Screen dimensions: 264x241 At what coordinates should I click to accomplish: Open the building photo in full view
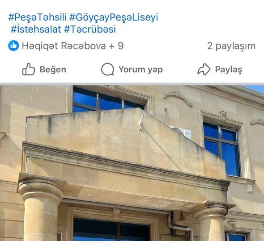132,163
